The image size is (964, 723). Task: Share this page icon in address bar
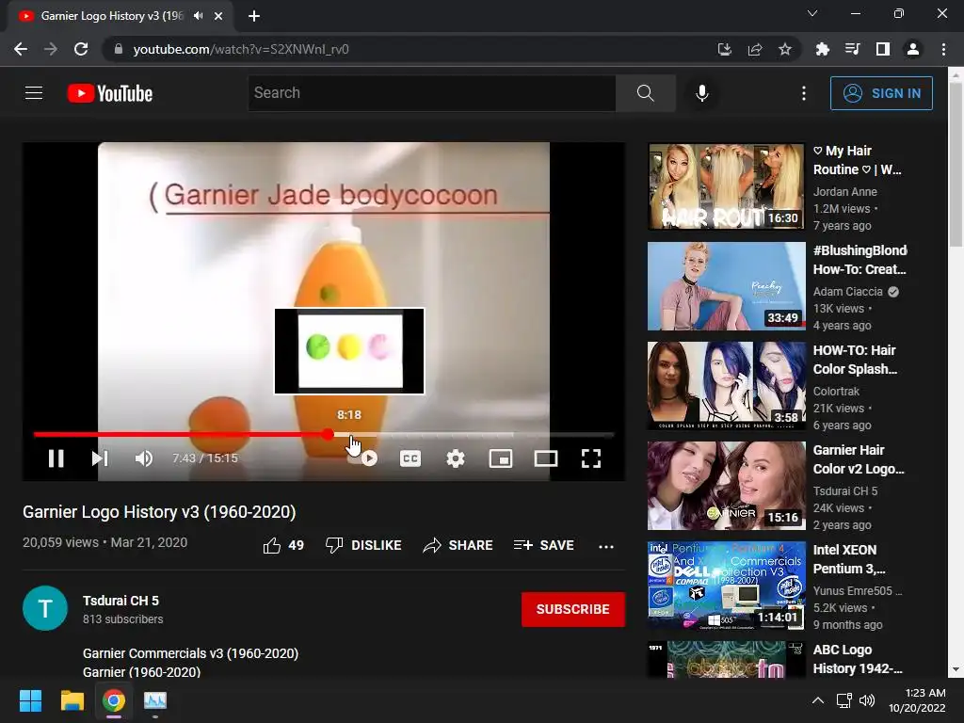[x=755, y=49]
